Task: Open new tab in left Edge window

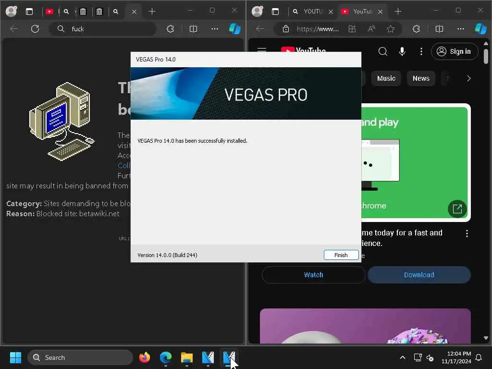Action: (152, 12)
